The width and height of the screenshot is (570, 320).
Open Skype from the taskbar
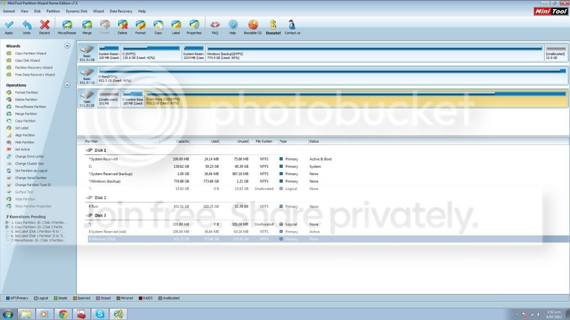100,314
